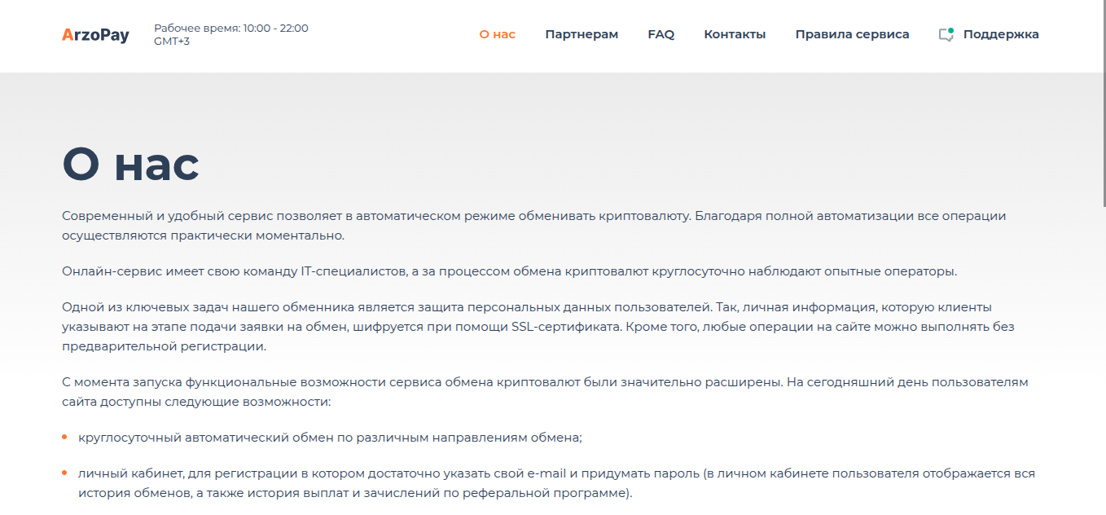Viewport: 1106px width, 515px height.
Task: Click the list item «круглосуточный автоматический обмен»
Action: (330, 438)
